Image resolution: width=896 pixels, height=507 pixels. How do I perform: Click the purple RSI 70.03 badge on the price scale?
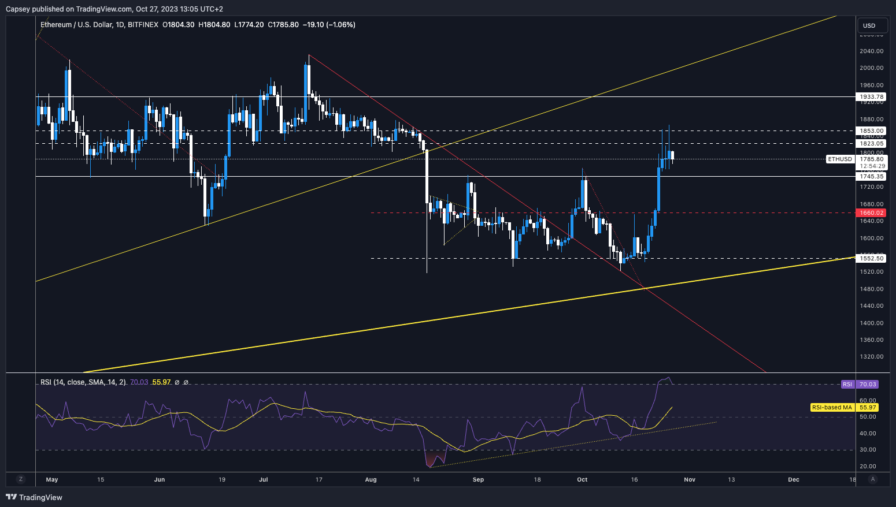click(x=861, y=384)
